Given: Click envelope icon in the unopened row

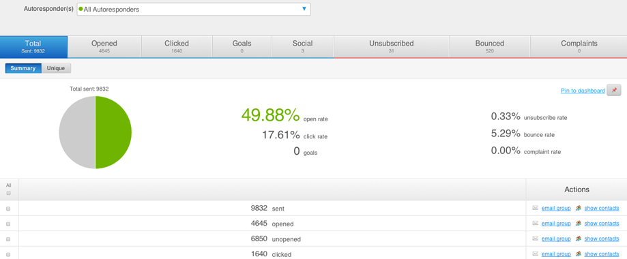Looking at the screenshot, I should pos(535,239).
